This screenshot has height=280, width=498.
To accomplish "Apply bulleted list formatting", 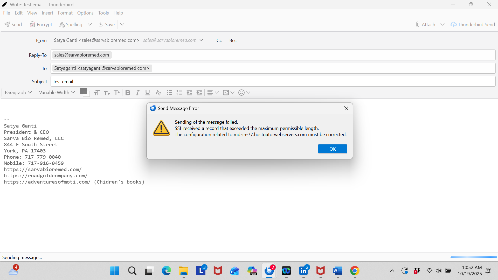I will [x=169, y=93].
